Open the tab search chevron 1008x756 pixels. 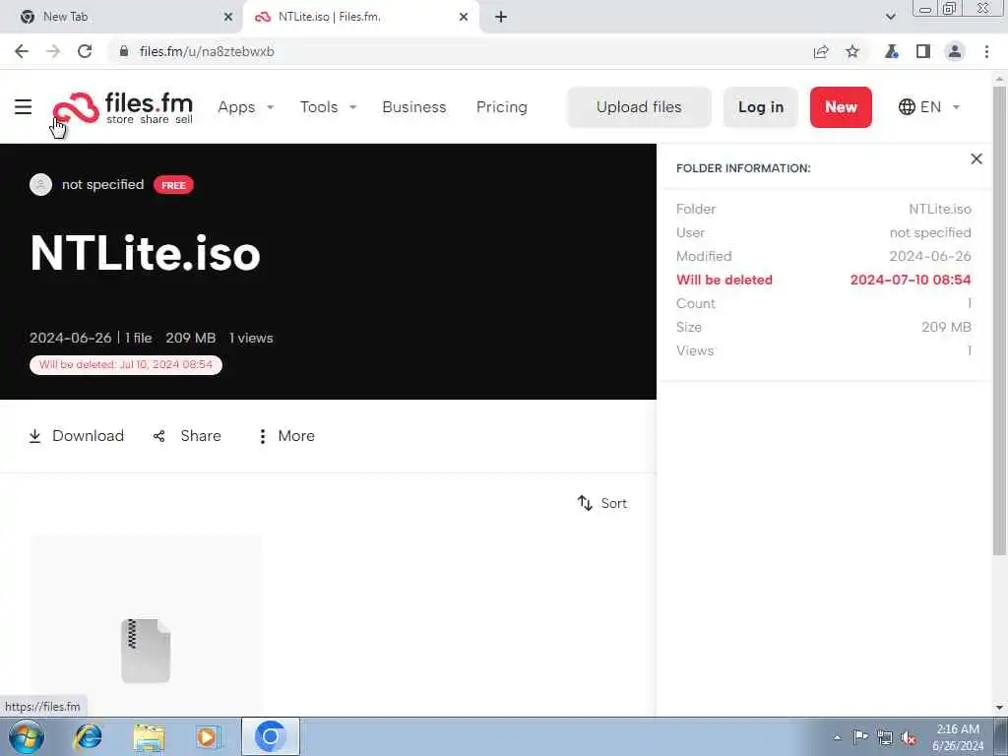click(x=890, y=17)
